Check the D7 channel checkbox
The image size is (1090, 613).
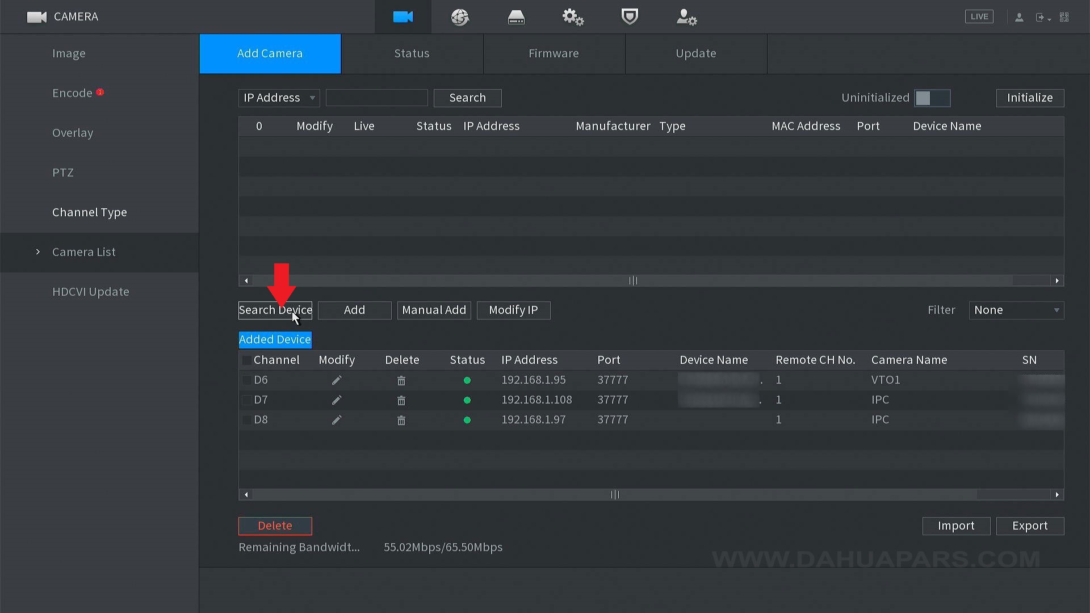(246, 400)
